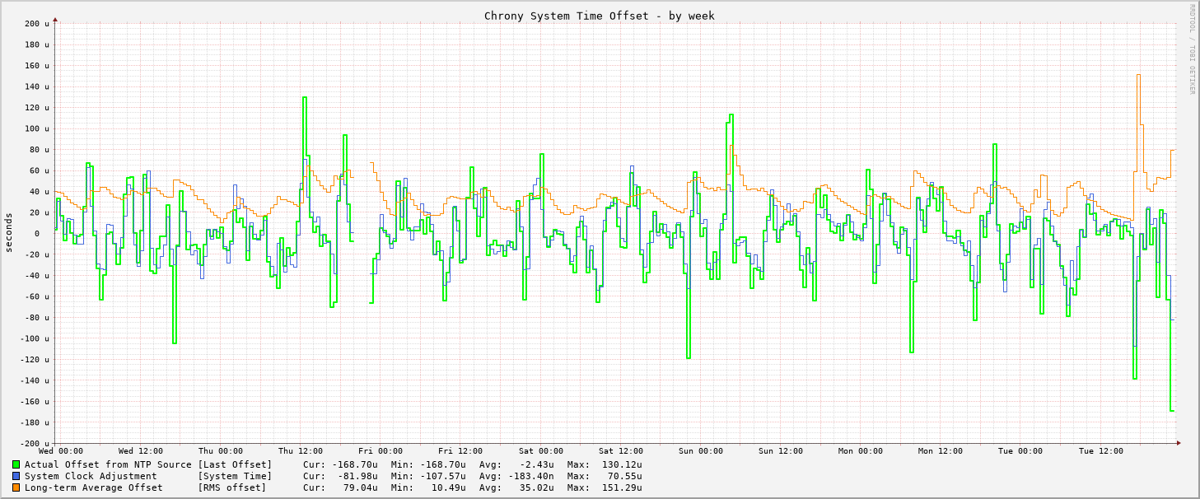Click the 'Min: -107.57u' value
Image resolution: width=1200 pixels, height=499 pixels.
pos(428,476)
